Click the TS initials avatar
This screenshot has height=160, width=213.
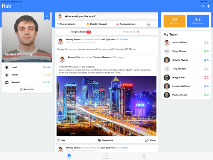point(167,69)
